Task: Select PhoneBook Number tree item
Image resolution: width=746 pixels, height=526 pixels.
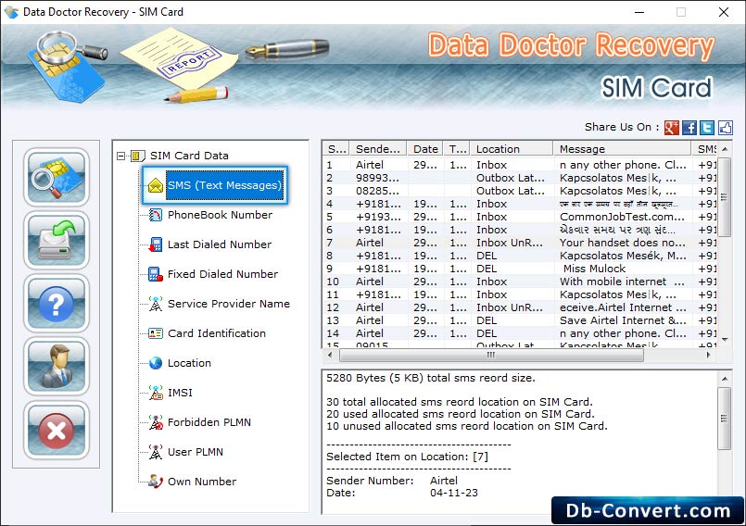Action: 220,215
